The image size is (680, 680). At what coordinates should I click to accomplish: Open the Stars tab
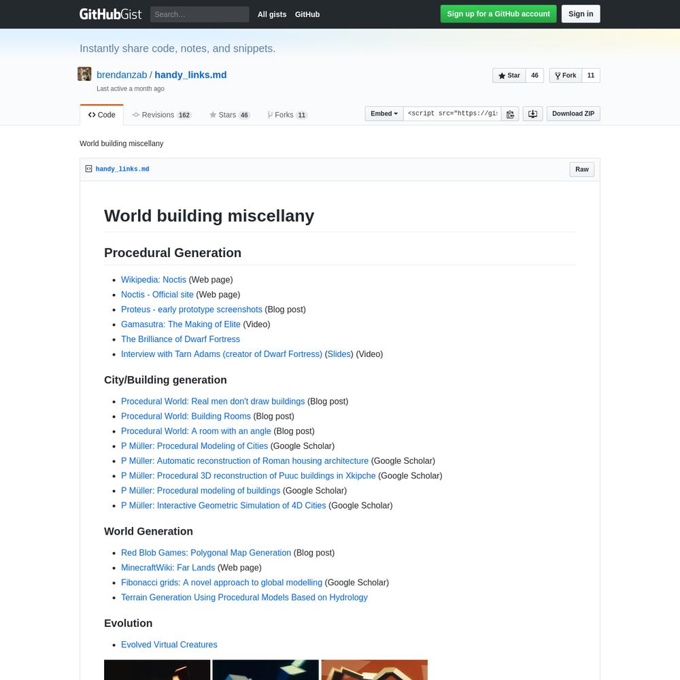(229, 115)
